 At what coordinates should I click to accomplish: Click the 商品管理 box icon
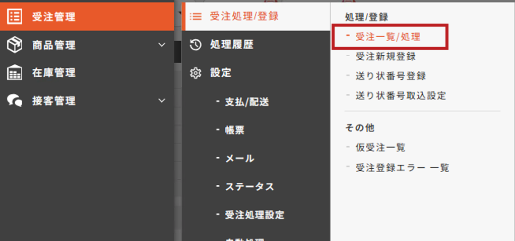point(15,45)
